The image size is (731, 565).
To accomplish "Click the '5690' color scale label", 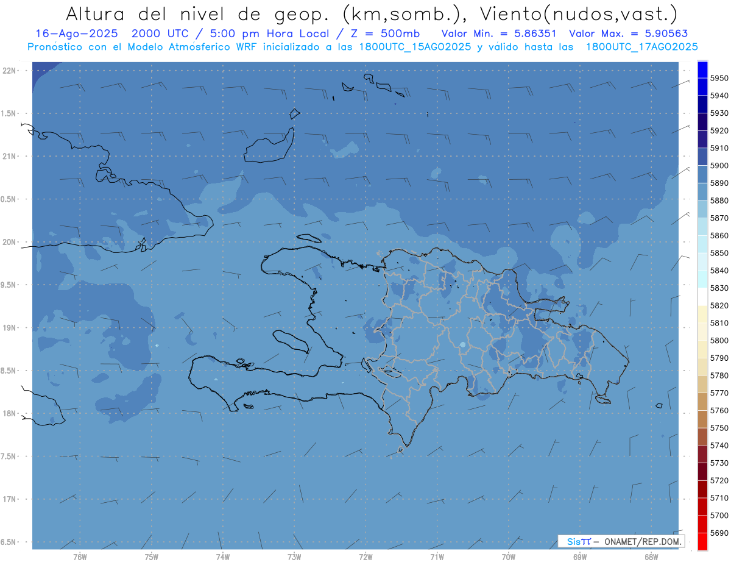I will coord(719,532).
